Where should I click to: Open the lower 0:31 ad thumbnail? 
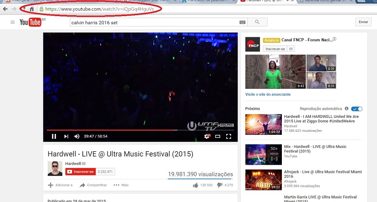click(x=321, y=80)
